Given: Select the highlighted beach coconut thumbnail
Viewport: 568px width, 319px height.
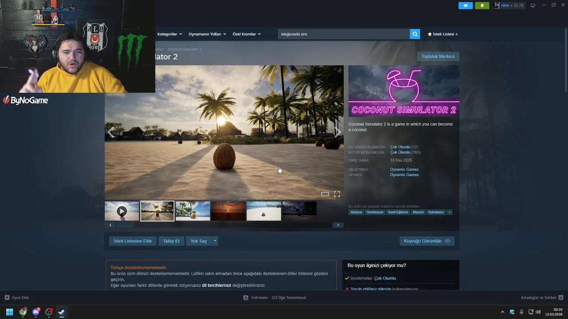Looking at the screenshot, I should [x=157, y=211].
